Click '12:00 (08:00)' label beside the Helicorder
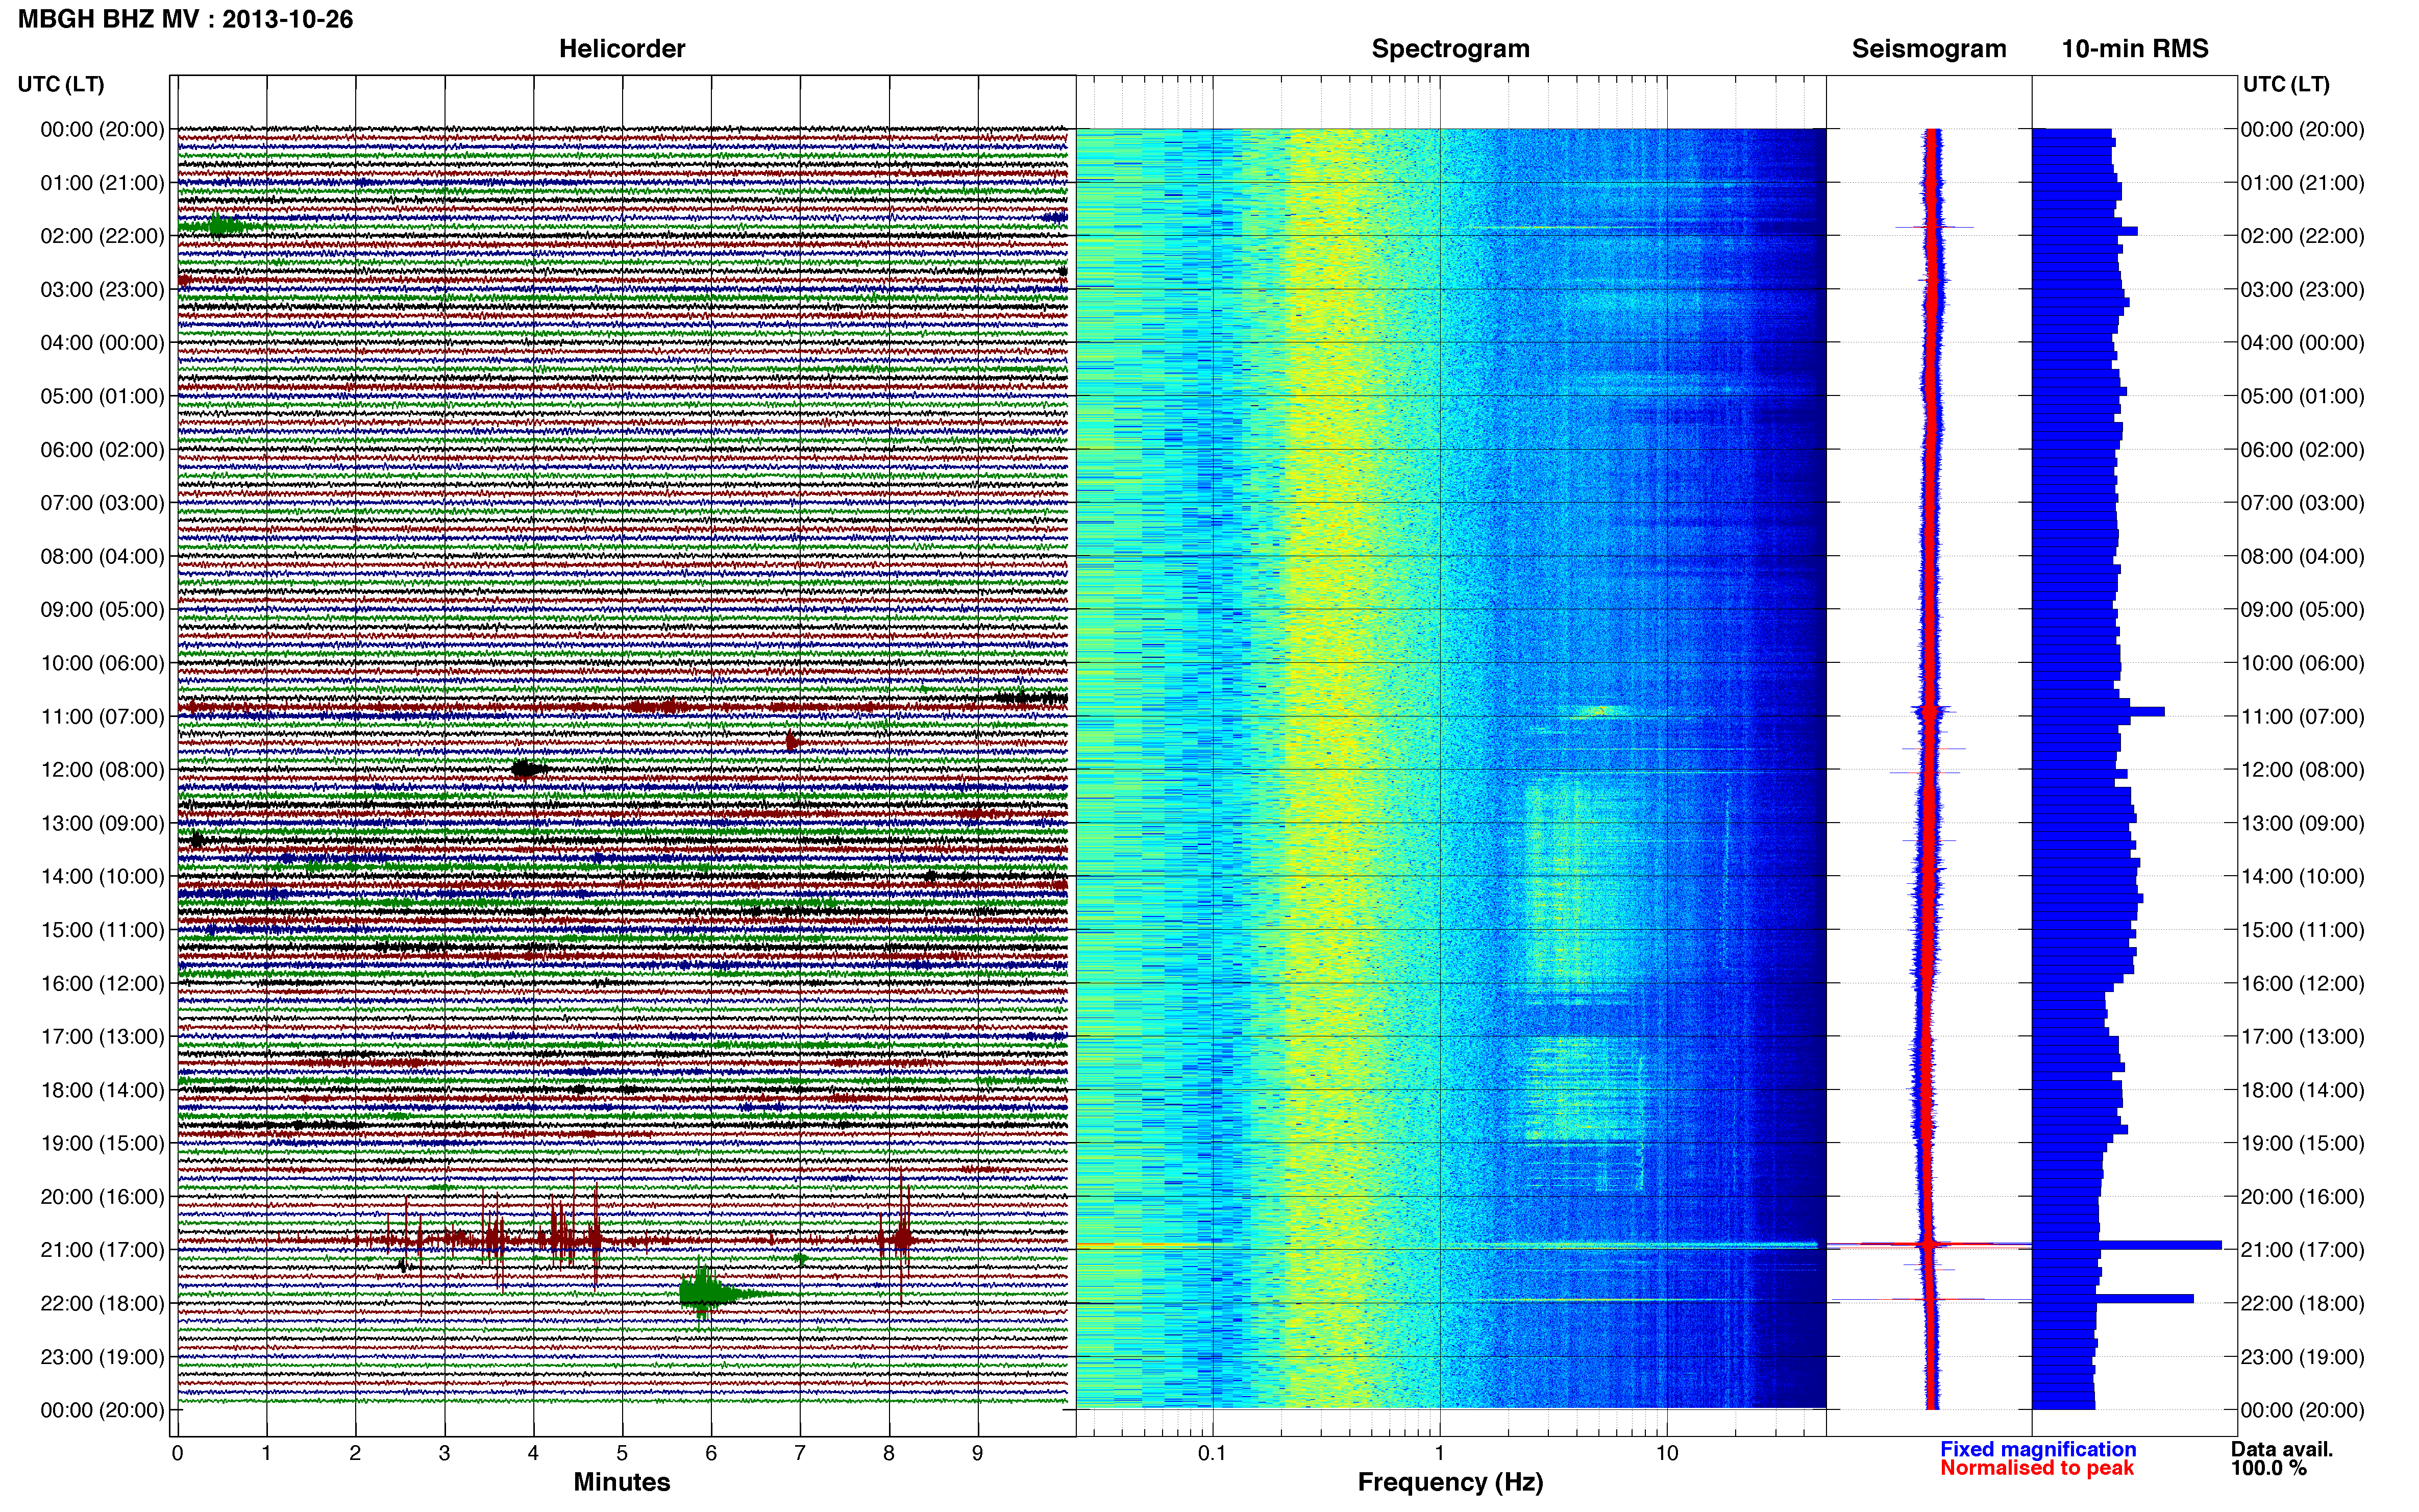This screenshot has width=2419, height=1512. 102,770
